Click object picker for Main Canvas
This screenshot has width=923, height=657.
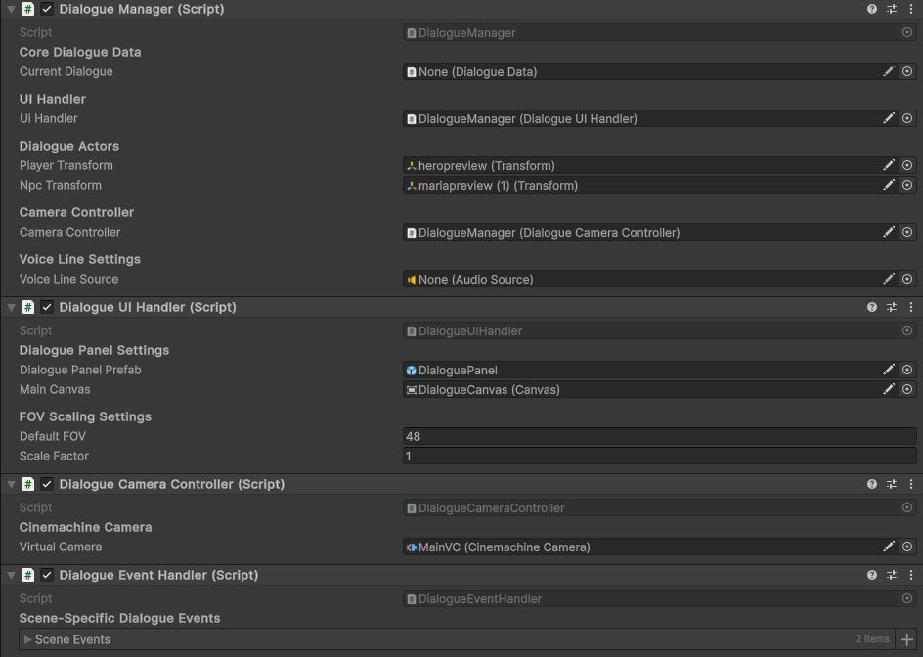point(907,389)
